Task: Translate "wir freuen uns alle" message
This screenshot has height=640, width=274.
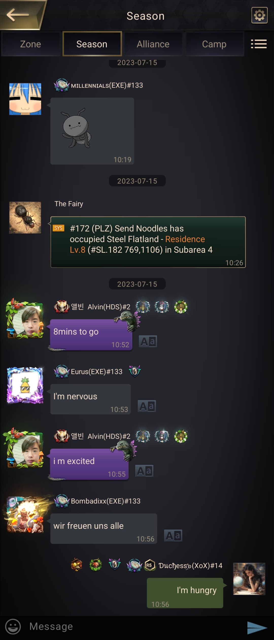Action: (173, 535)
